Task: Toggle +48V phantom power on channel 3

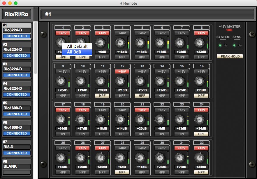Action: [102, 33]
